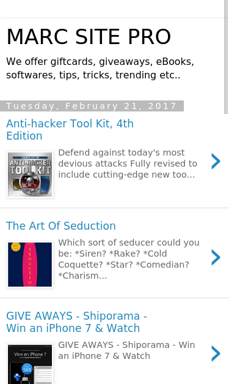
Task: Click the vertical scrollbar thumb on the right
Action: coord(226,57)
